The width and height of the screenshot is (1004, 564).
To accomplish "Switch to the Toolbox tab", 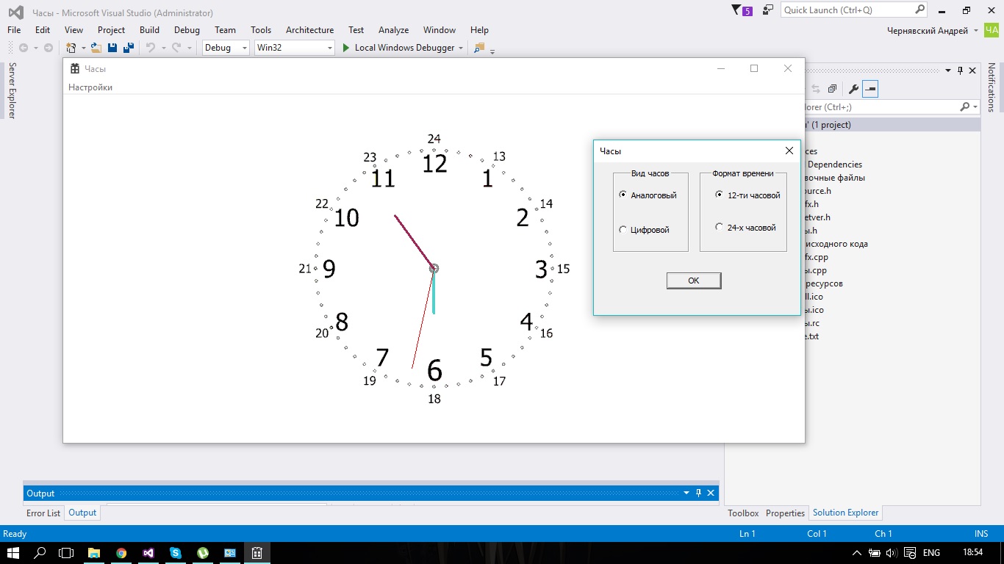I will pyautogui.click(x=743, y=513).
